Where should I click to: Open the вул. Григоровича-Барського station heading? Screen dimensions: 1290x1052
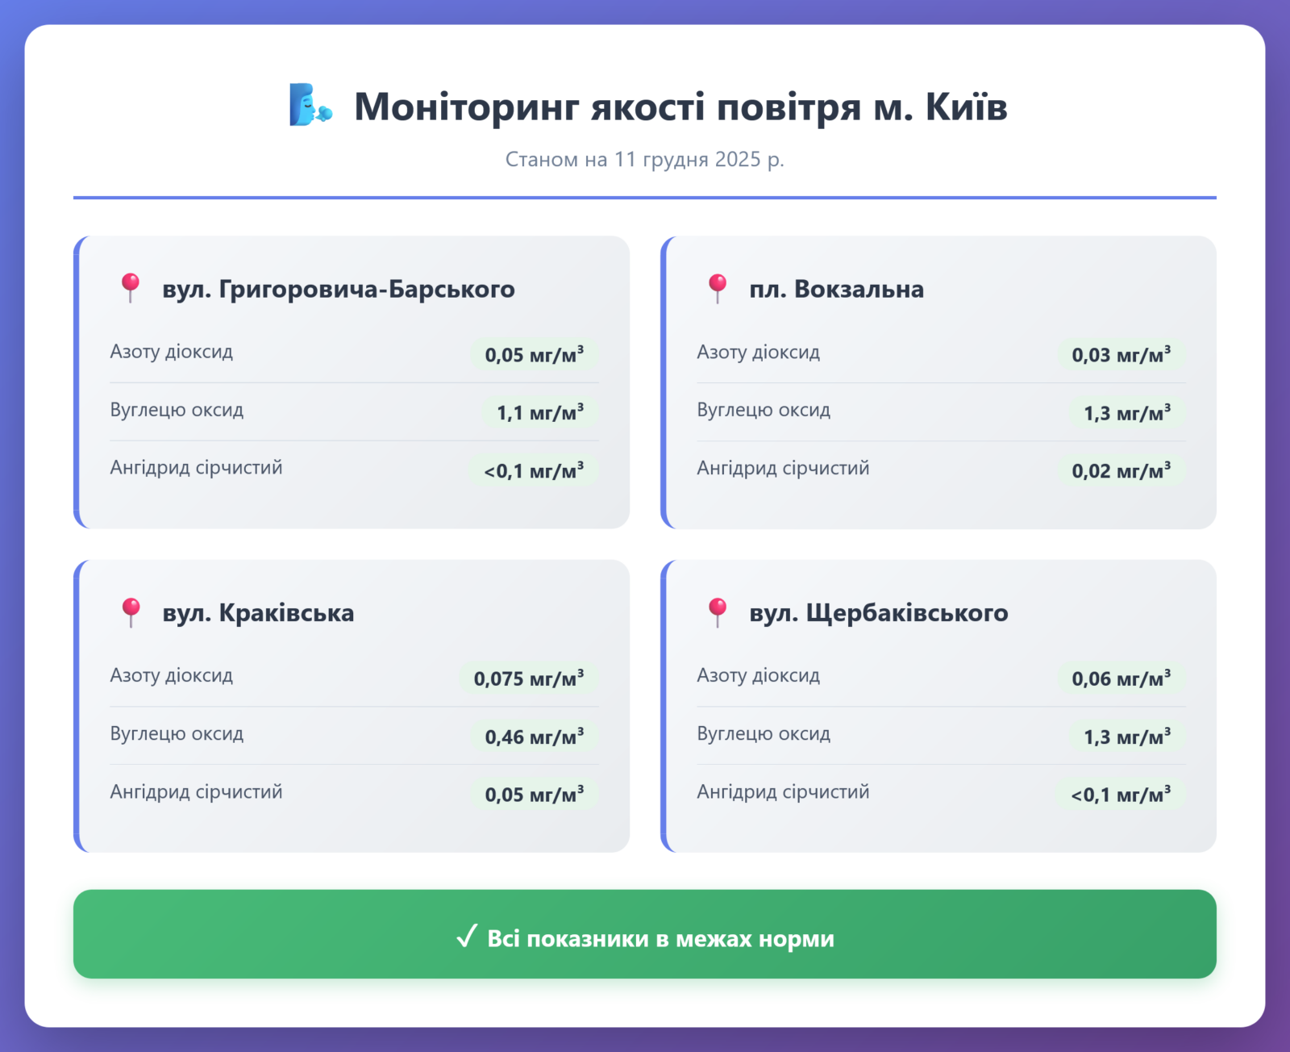click(338, 289)
